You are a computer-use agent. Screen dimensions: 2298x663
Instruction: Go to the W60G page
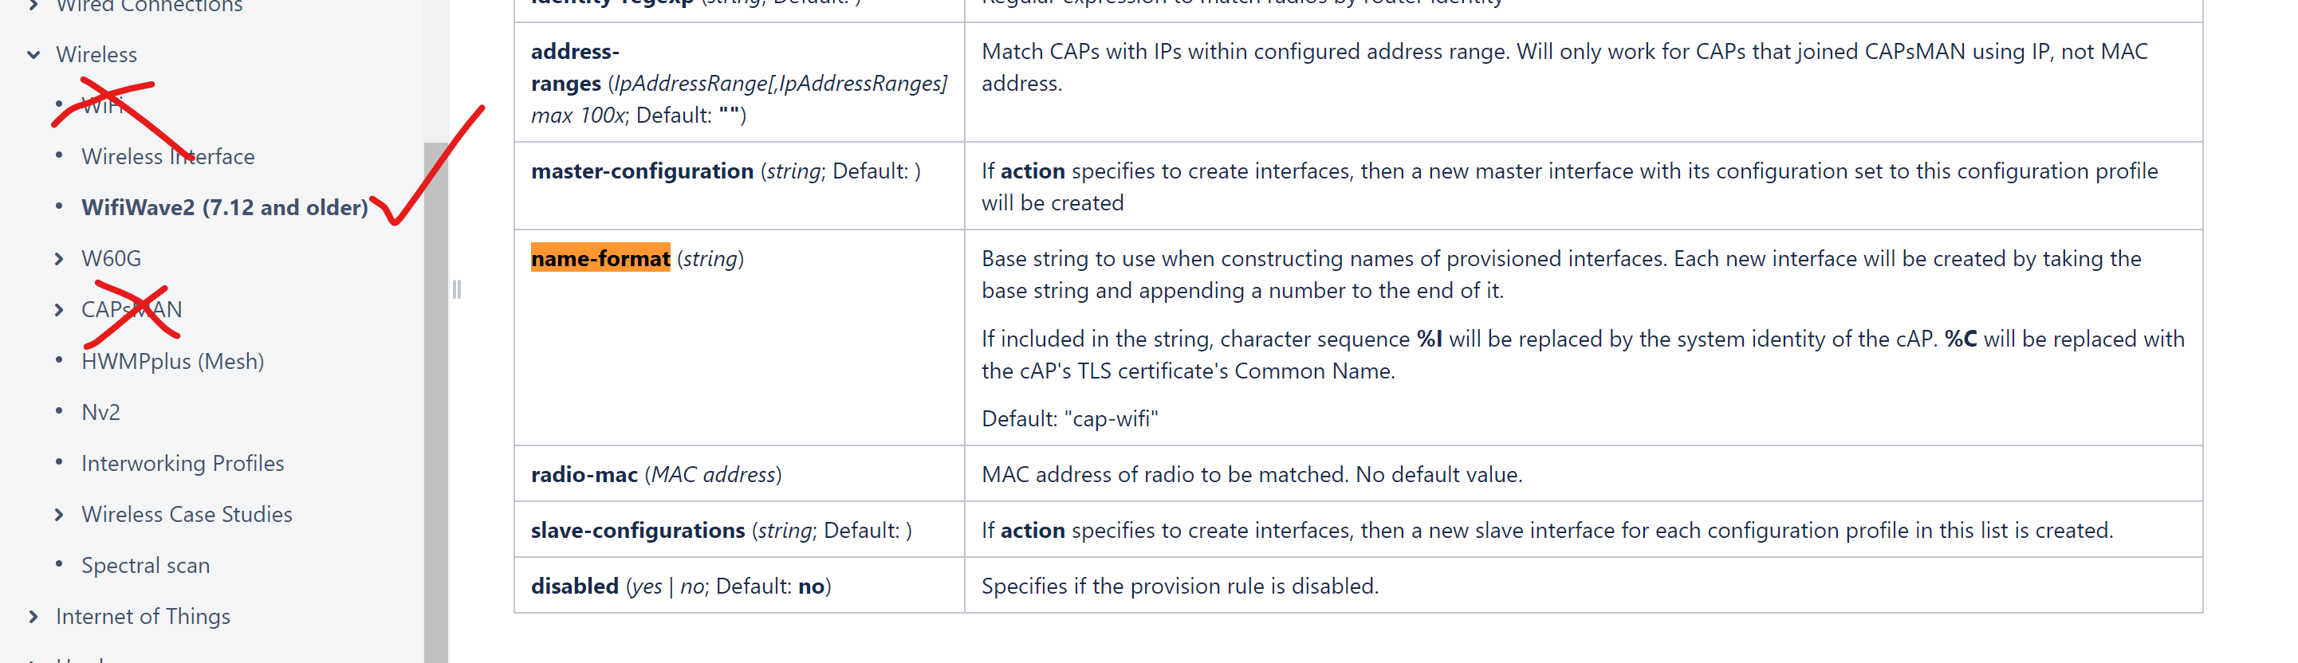click(112, 259)
